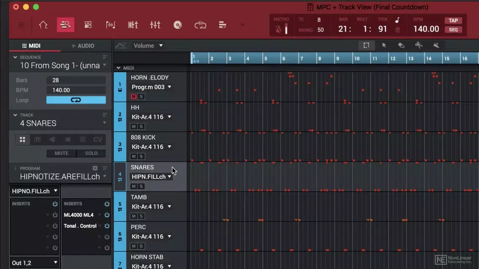
Task: Open the looper icon
Action: pos(200,25)
